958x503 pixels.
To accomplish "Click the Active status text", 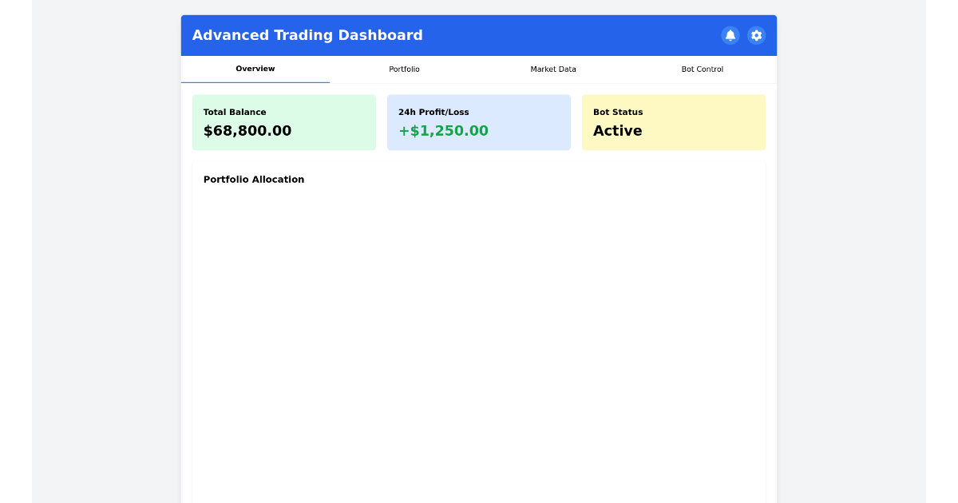I will tap(617, 131).
